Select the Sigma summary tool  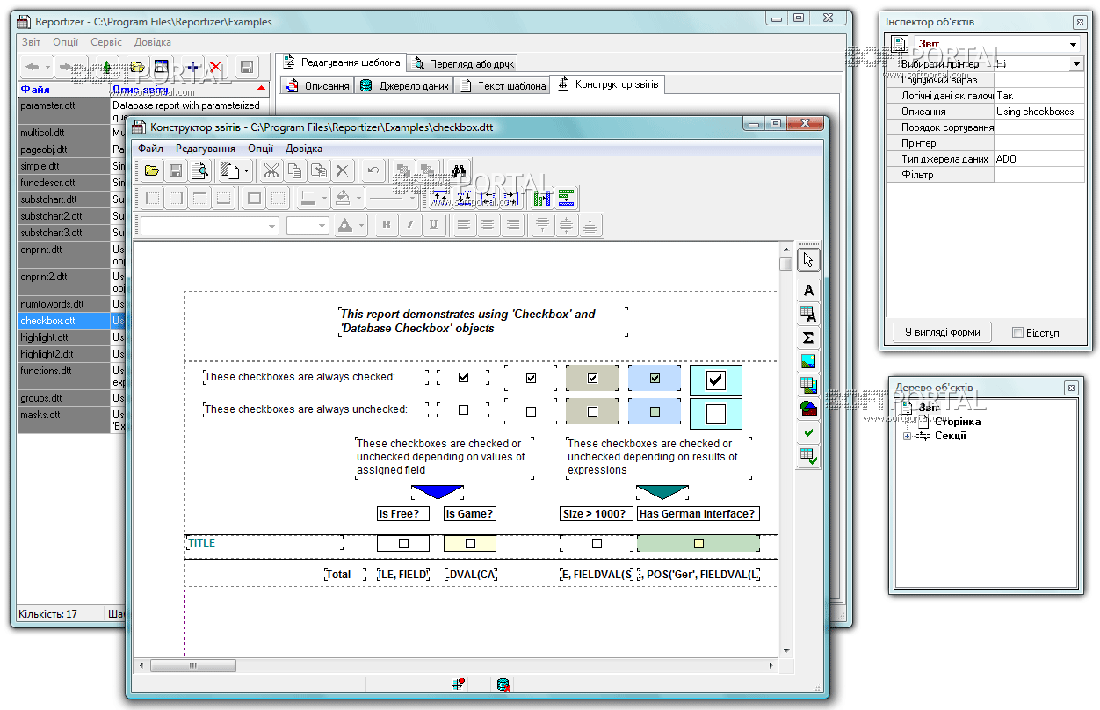coord(808,337)
